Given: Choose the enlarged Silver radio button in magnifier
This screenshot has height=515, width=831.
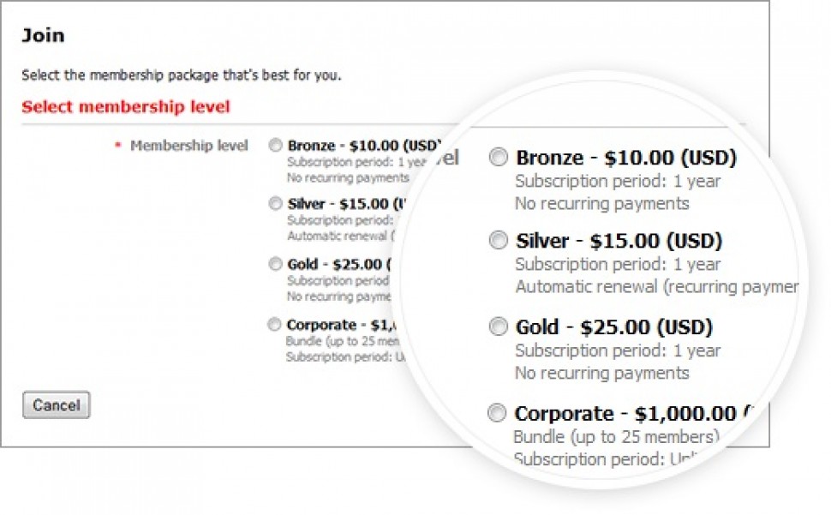Looking at the screenshot, I should click(498, 241).
